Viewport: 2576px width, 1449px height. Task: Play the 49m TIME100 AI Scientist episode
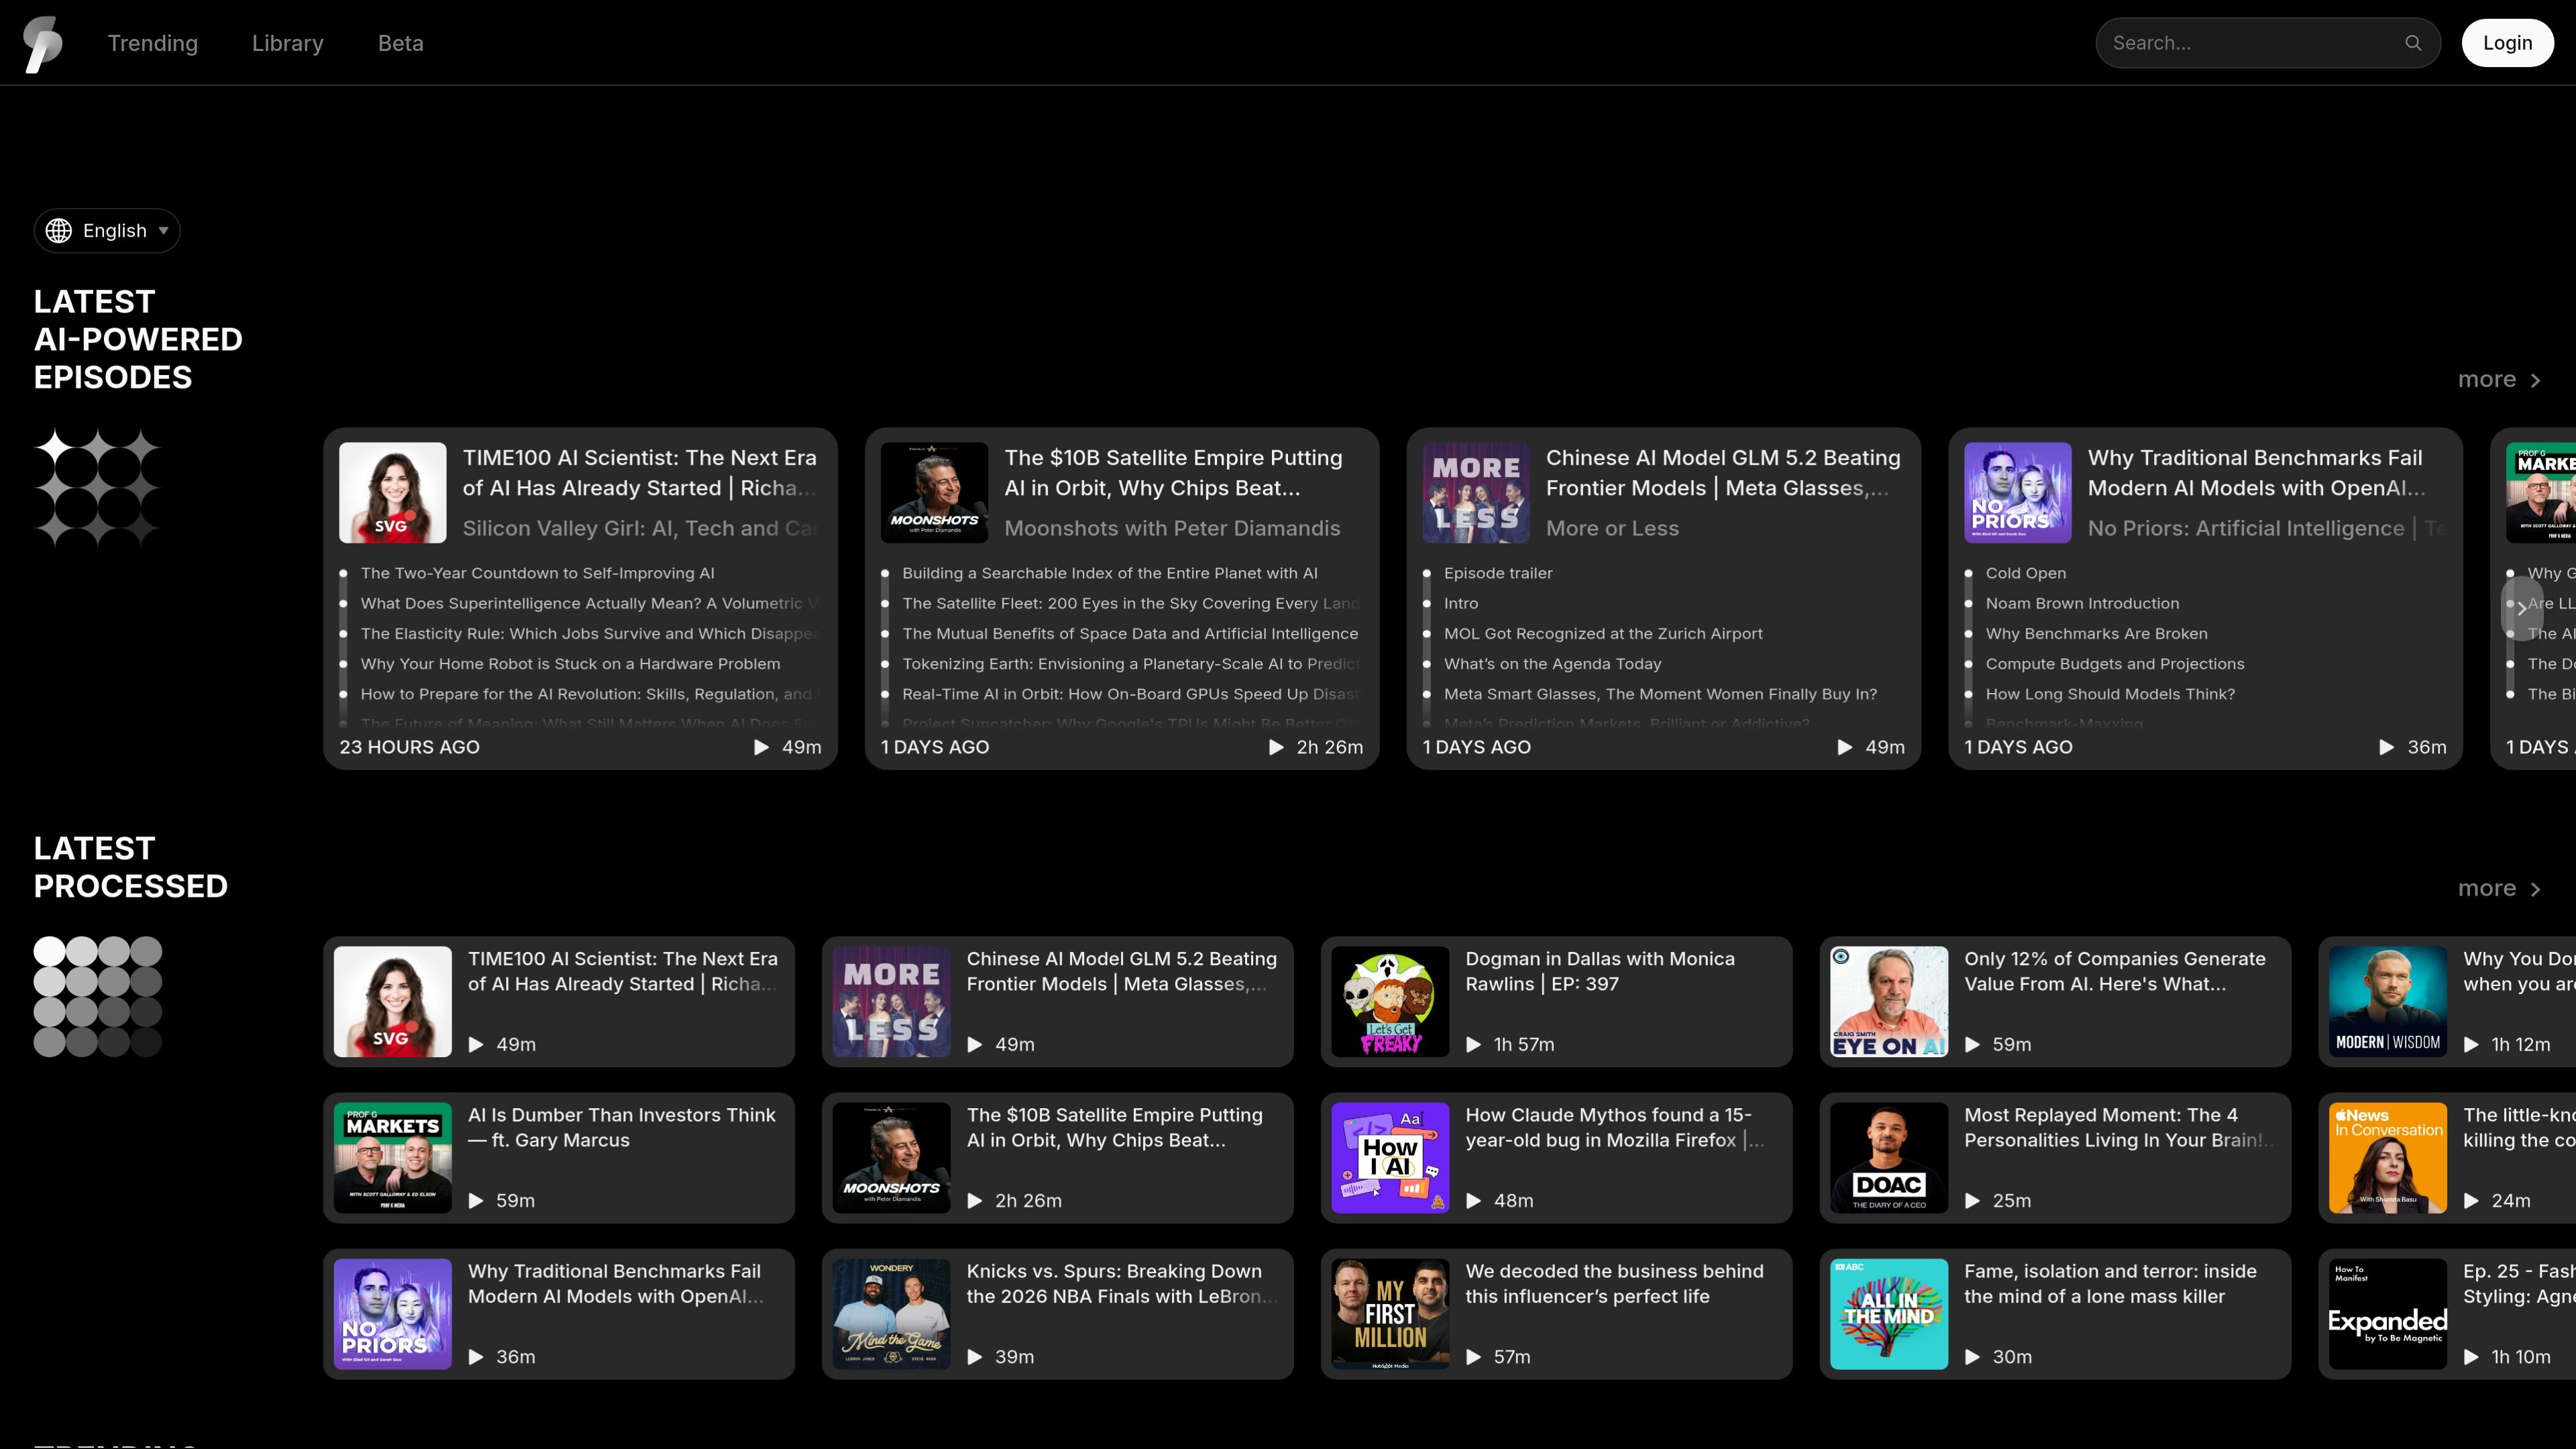[x=761, y=747]
